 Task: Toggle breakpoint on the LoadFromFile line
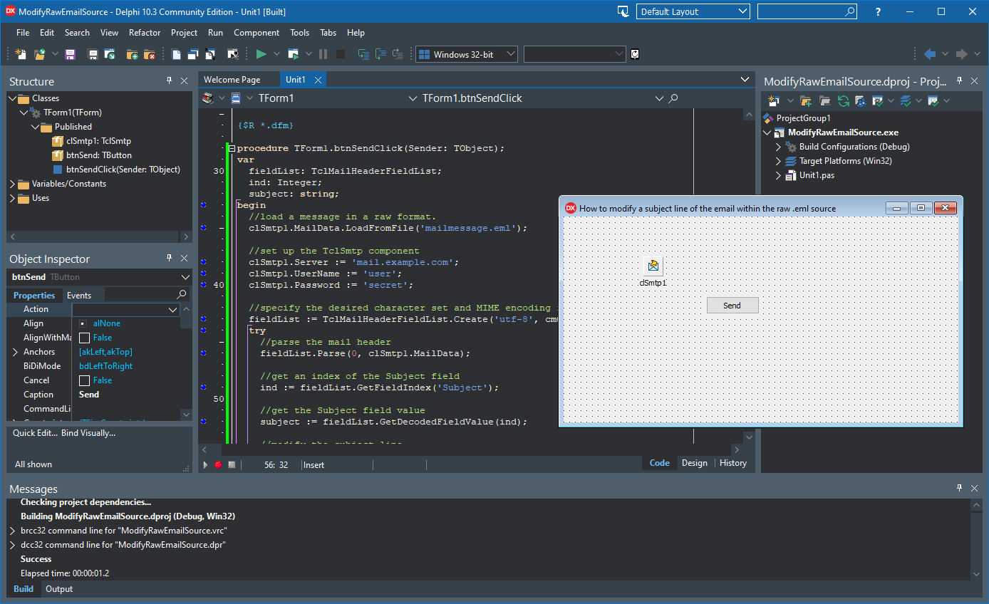coord(204,228)
